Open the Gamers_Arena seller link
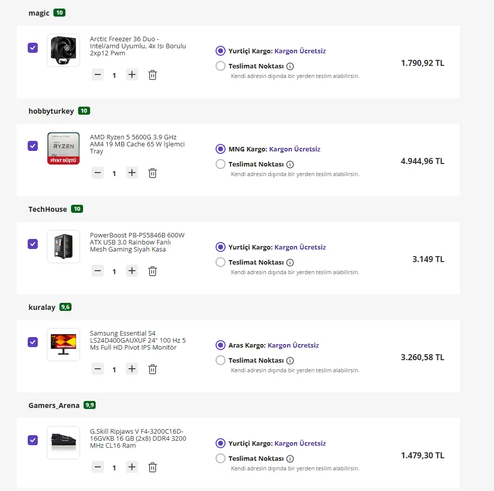The image size is (494, 491). 54,405
